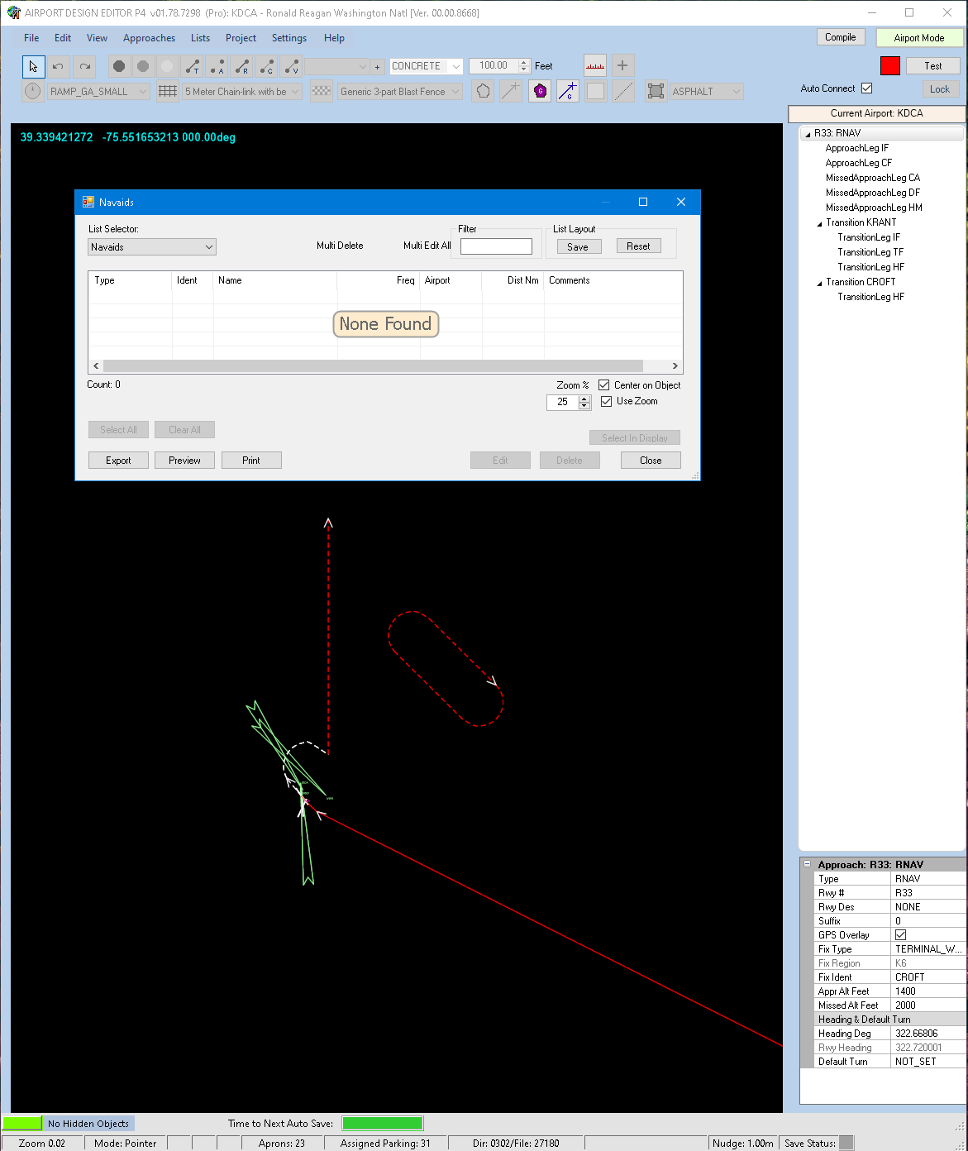Select the chain-link fence grid icon

click(x=168, y=92)
